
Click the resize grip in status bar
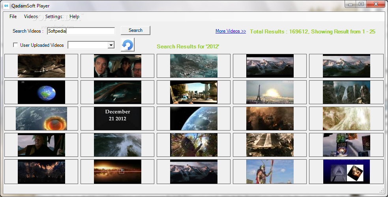pyautogui.click(x=382, y=191)
